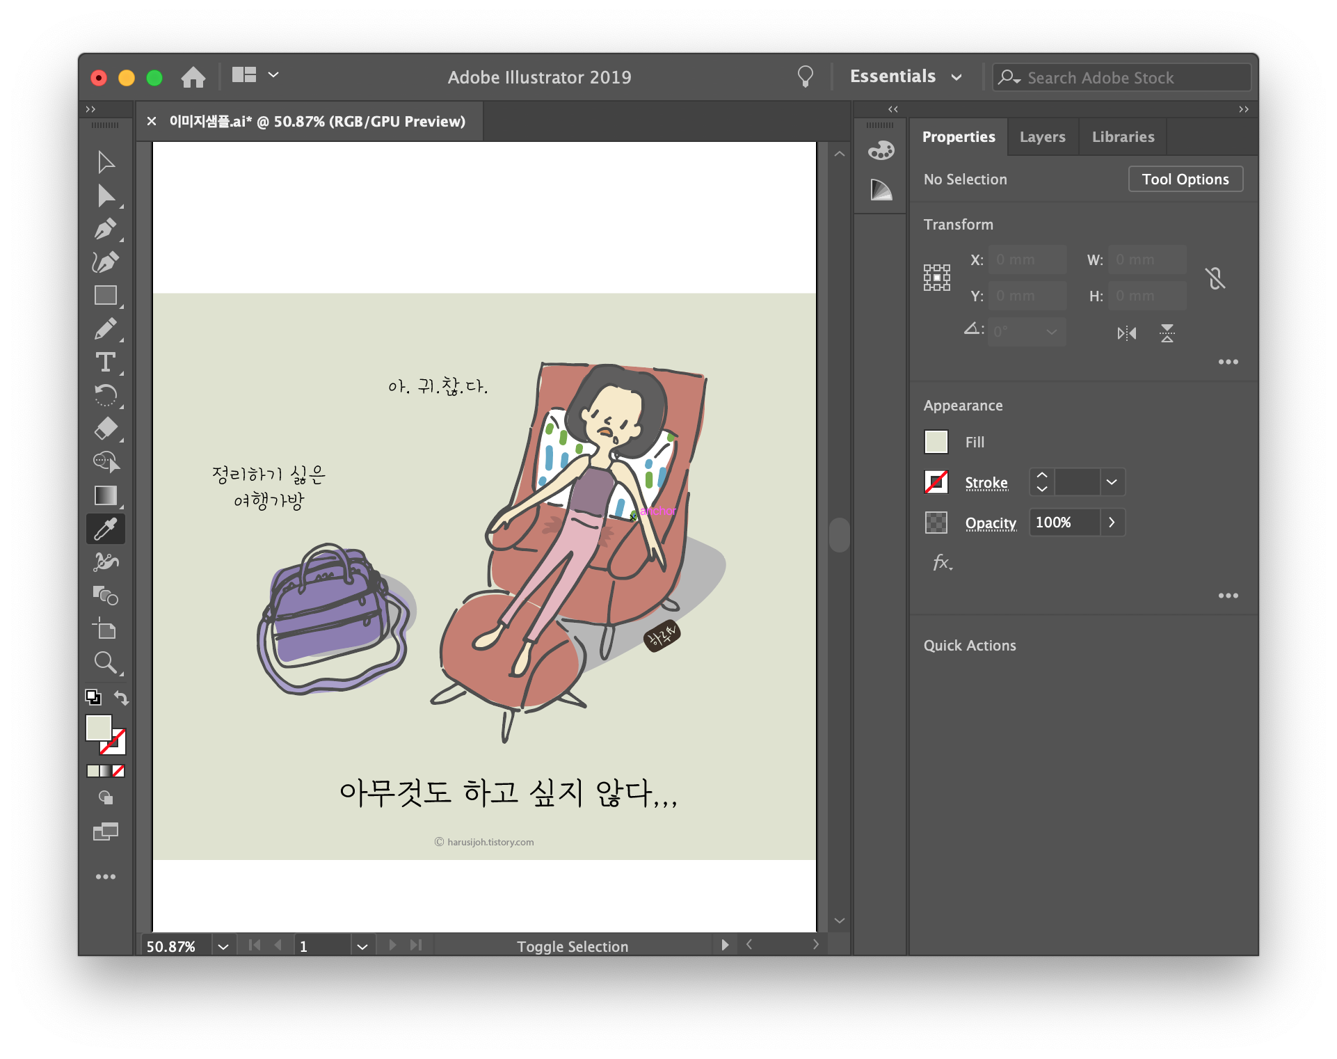Switch to the Layers tab

(1042, 137)
